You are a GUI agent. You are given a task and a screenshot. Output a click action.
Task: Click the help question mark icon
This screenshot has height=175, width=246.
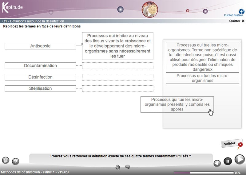(15, 161)
